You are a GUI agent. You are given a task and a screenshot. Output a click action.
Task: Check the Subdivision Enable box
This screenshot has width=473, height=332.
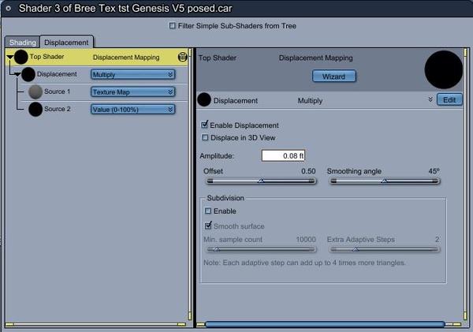tap(208, 211)
